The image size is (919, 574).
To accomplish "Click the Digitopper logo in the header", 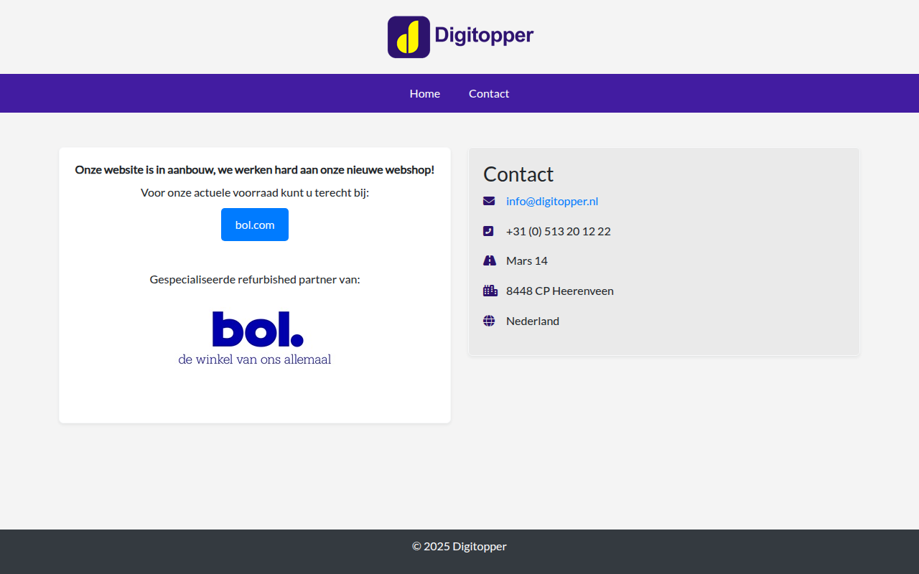I will click(x=460, y=37).
